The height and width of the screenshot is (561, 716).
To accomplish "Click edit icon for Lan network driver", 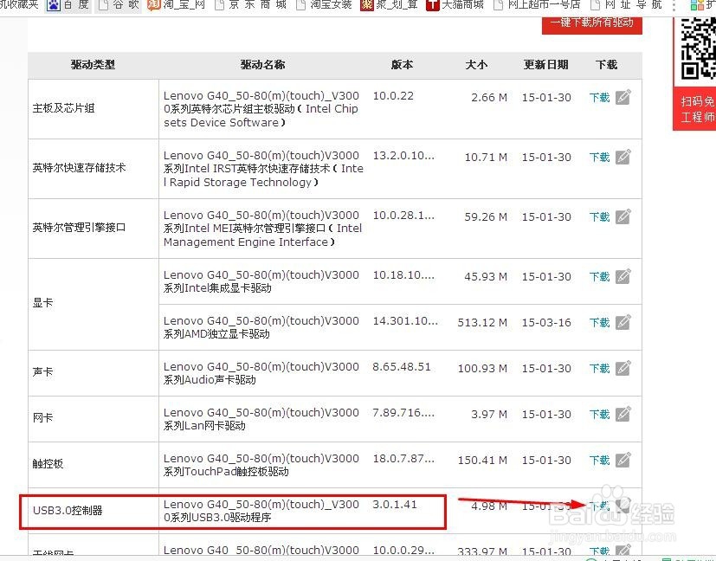I will pyautogui.click(x=622, y=414).
